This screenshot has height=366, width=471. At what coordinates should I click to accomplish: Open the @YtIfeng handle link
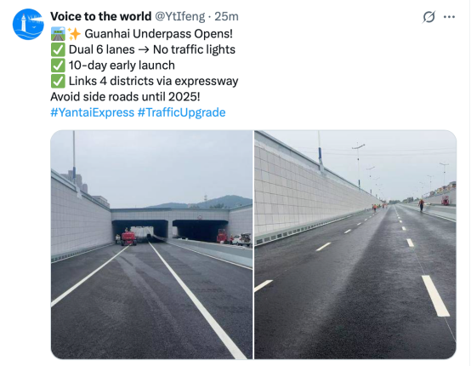pos(179,16)
